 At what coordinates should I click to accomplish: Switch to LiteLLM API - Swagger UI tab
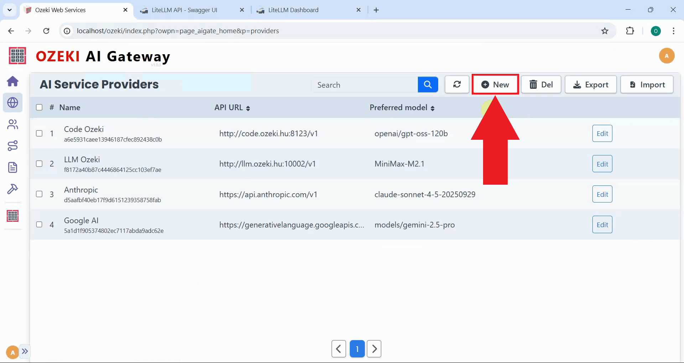[184, 10]
